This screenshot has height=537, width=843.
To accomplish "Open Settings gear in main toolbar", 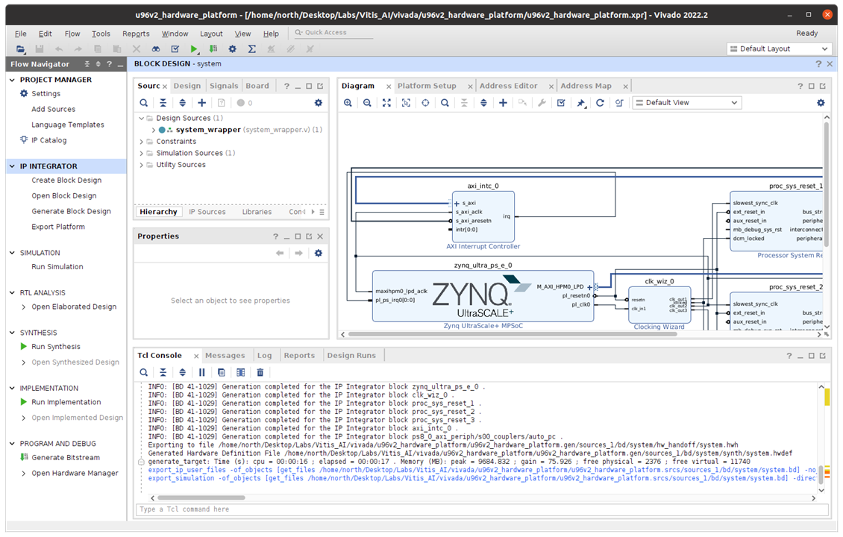I will pos(232,49).
